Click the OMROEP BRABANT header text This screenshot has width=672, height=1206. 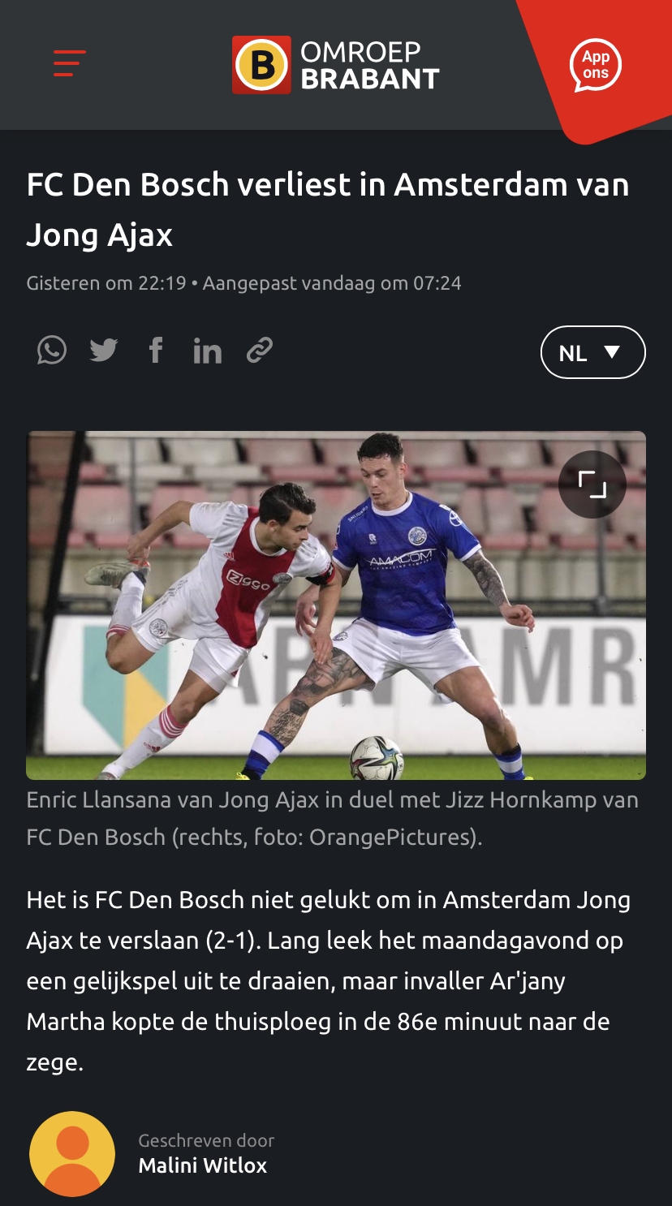coord(370,65)
